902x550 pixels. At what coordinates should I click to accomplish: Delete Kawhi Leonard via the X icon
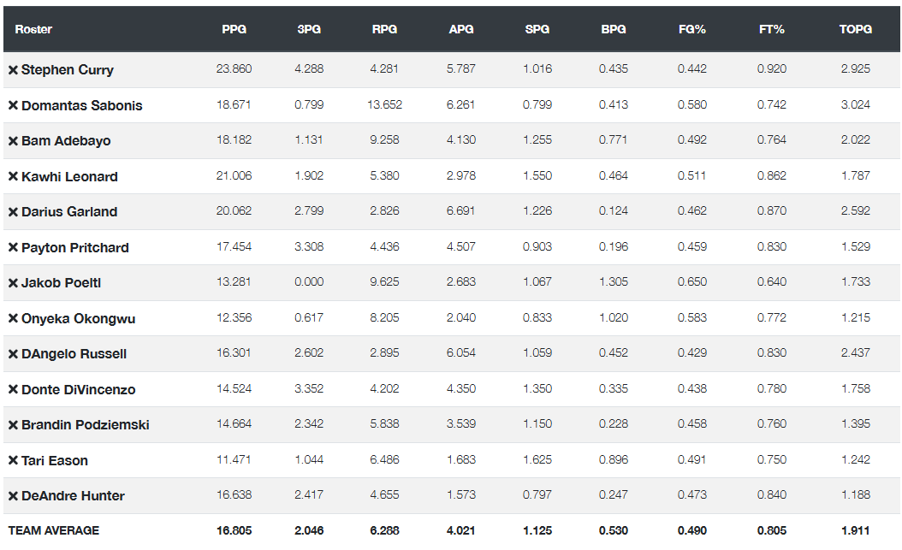(13, 177)
